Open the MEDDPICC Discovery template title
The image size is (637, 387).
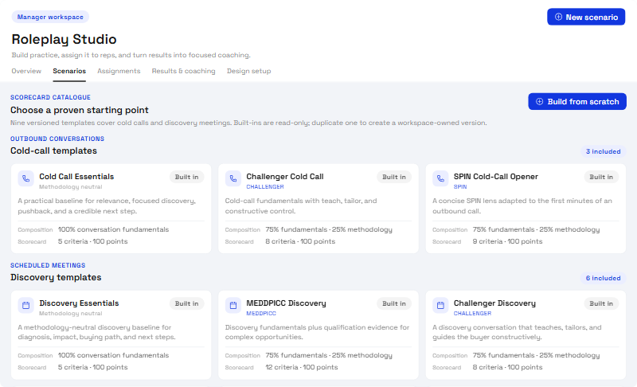pyautogui.click(x=286, y=303)
